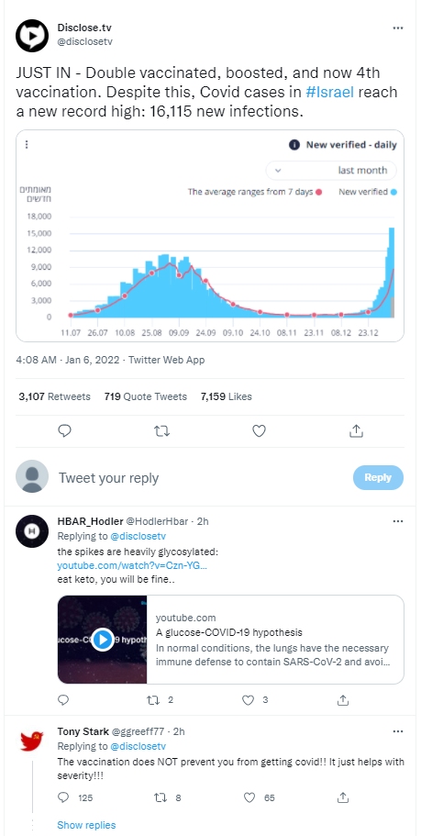This screenshot has width=421, height=836.
Task: Like the main tweet with the heart icon
Action: [259, 430]
